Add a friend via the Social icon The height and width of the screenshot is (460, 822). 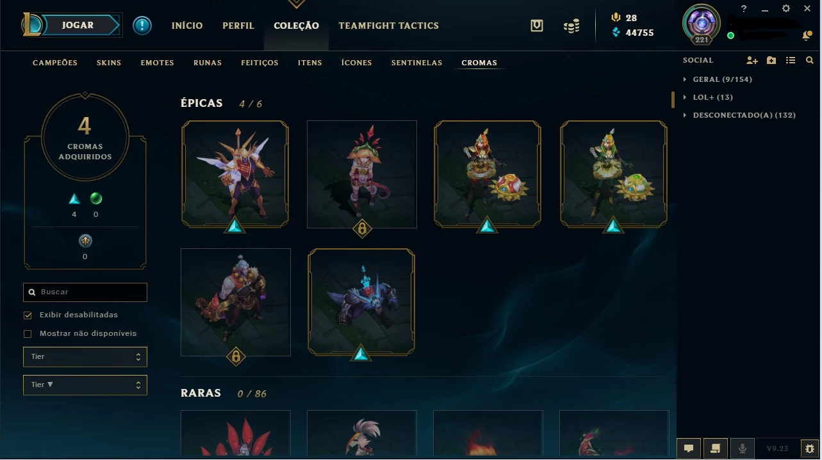pyautogui.click(x=752, y=60)
